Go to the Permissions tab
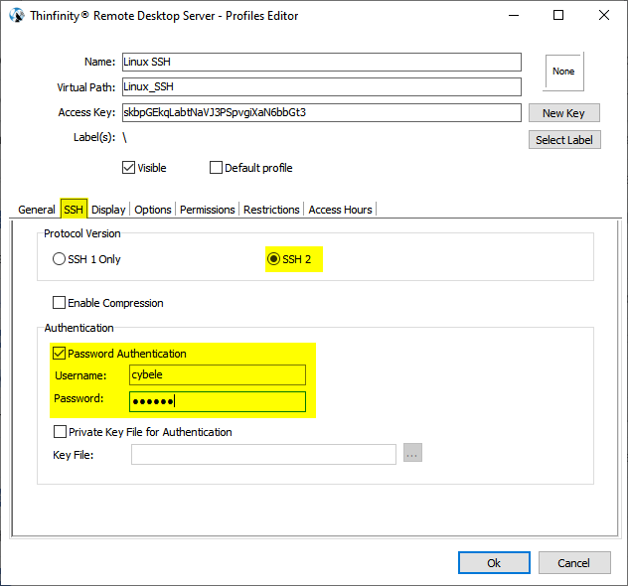The width and height of the screenshot is (628, 586). point(207,210)
